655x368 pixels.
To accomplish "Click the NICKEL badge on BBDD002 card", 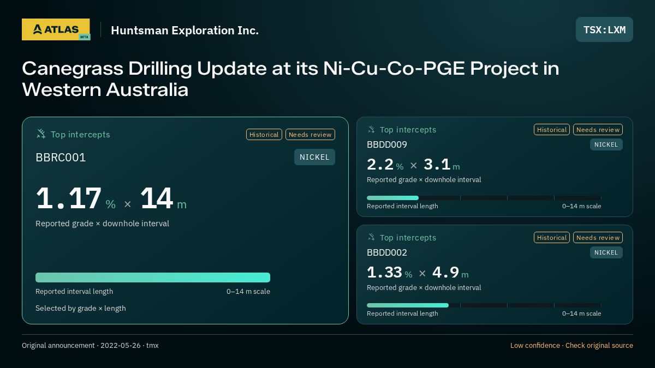I will (x=606, y=252).
